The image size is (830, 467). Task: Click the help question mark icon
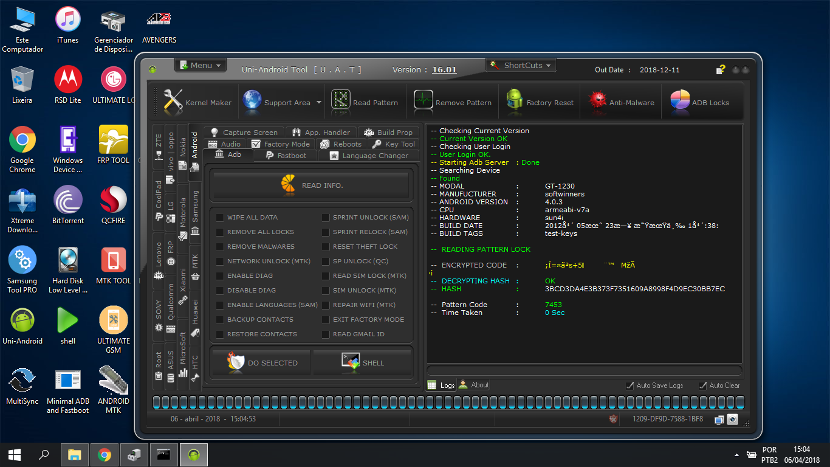[720, 69]
